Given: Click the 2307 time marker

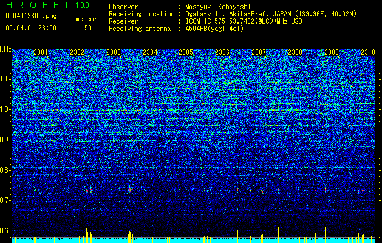Looking at the screenshot, I should (259, 52).
